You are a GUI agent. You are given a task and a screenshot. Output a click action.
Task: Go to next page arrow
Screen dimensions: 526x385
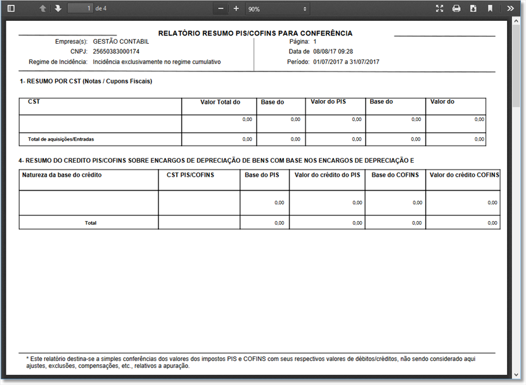pos(58,9)
